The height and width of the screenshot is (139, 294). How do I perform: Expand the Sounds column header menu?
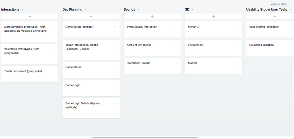tap(138, 9)
